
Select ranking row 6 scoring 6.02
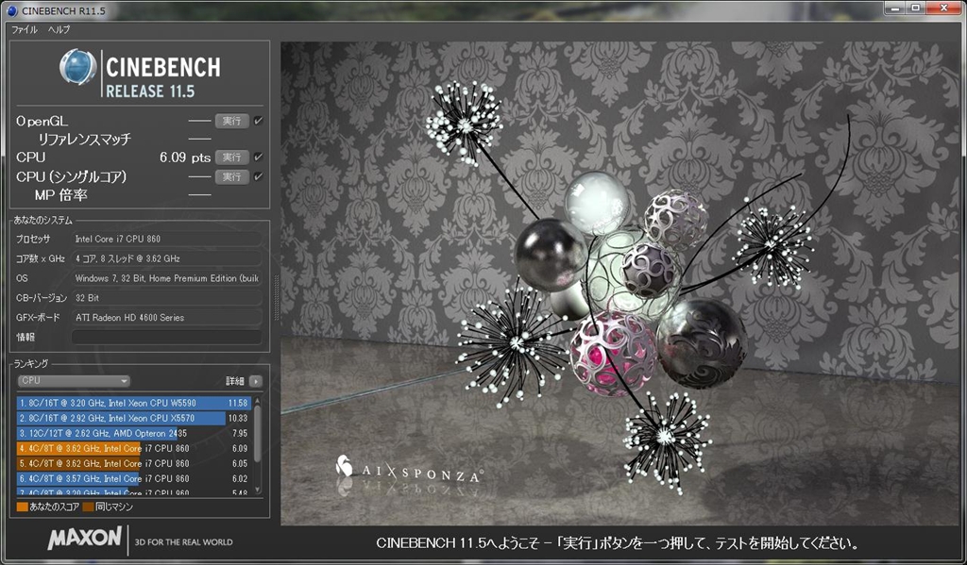click(x=134, y=478)
